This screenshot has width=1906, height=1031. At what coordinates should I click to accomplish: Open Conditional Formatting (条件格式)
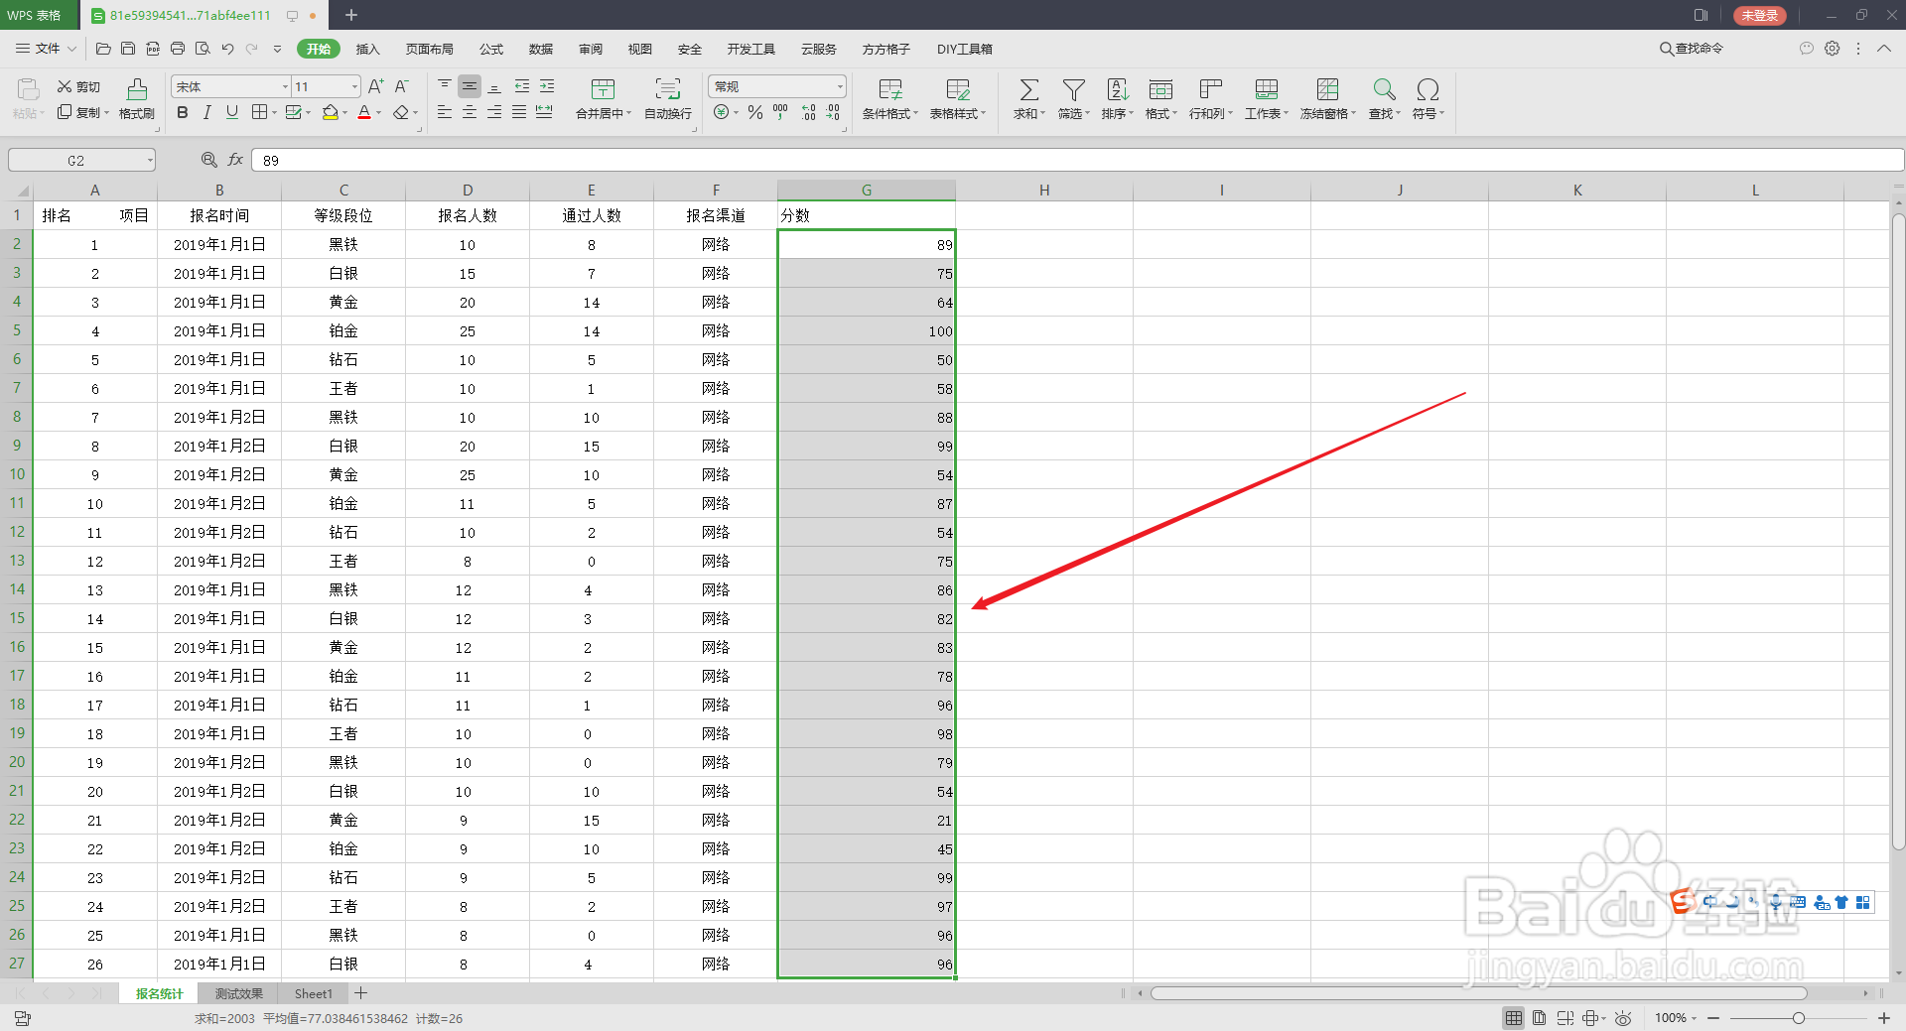889,99
